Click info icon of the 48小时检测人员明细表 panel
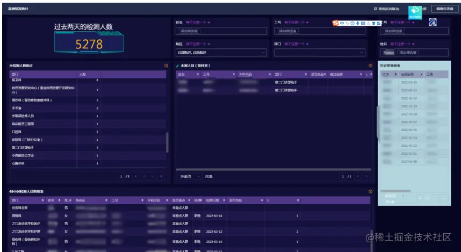The width and height of the screenshot is (461, 252). point(370,191)
